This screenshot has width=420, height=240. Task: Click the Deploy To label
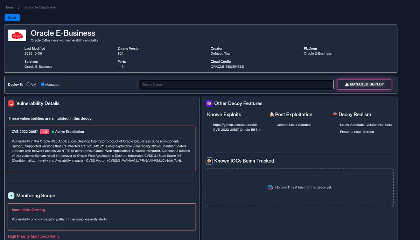[x=16, y=84]
